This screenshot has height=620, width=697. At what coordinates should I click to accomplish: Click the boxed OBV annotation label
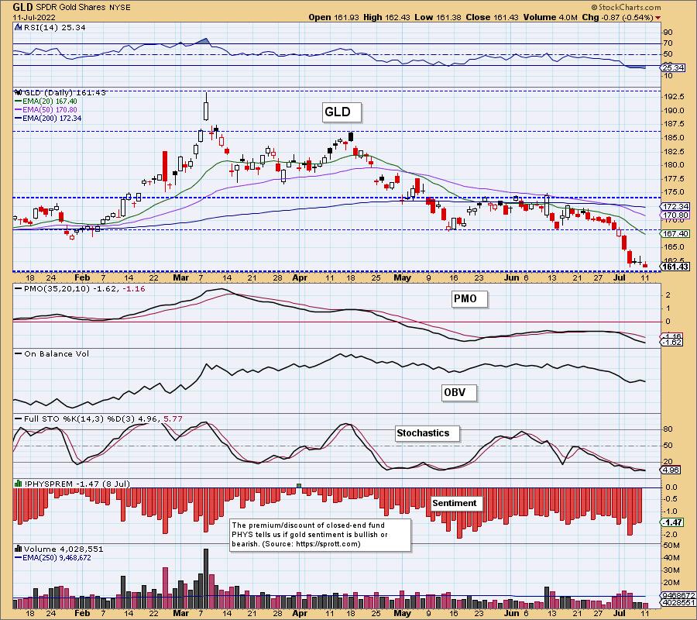(x=459, y=393)
